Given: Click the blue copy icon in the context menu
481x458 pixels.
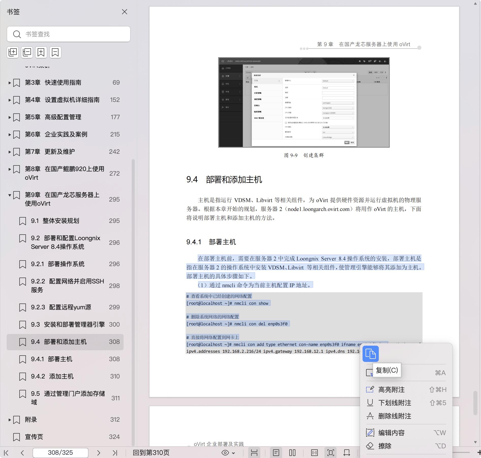Looking at the screenshot, I should point(370,354).
